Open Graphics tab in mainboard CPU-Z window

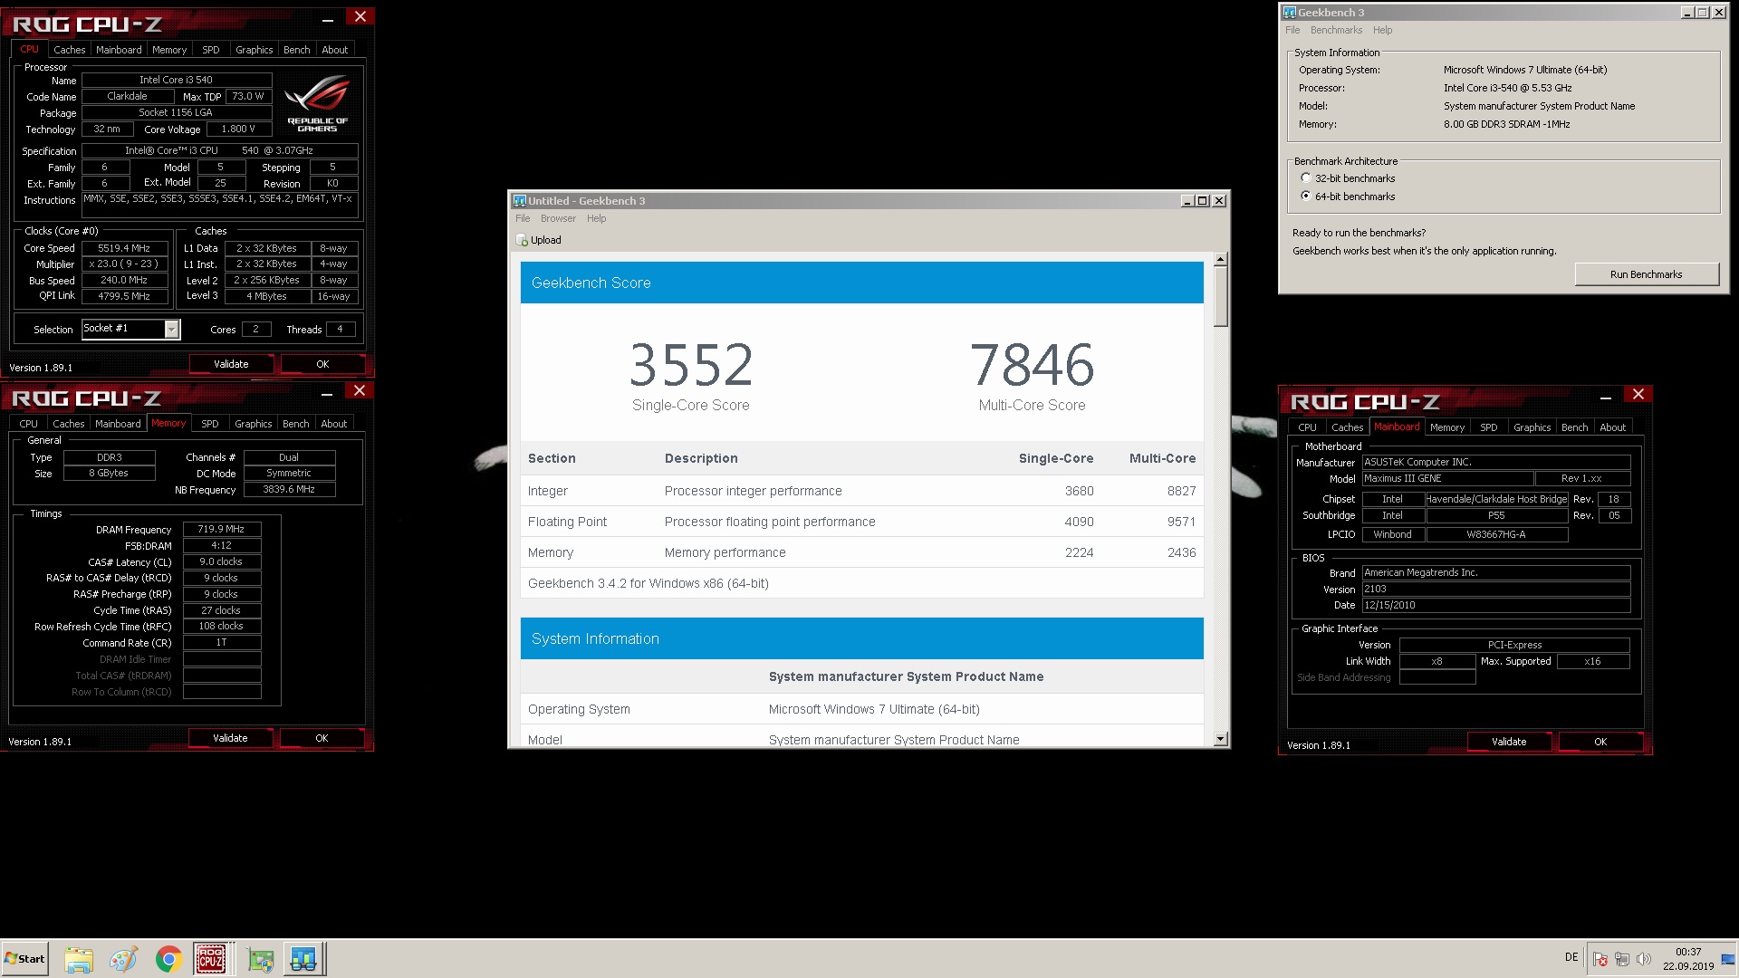click(x=1532, y=427)
